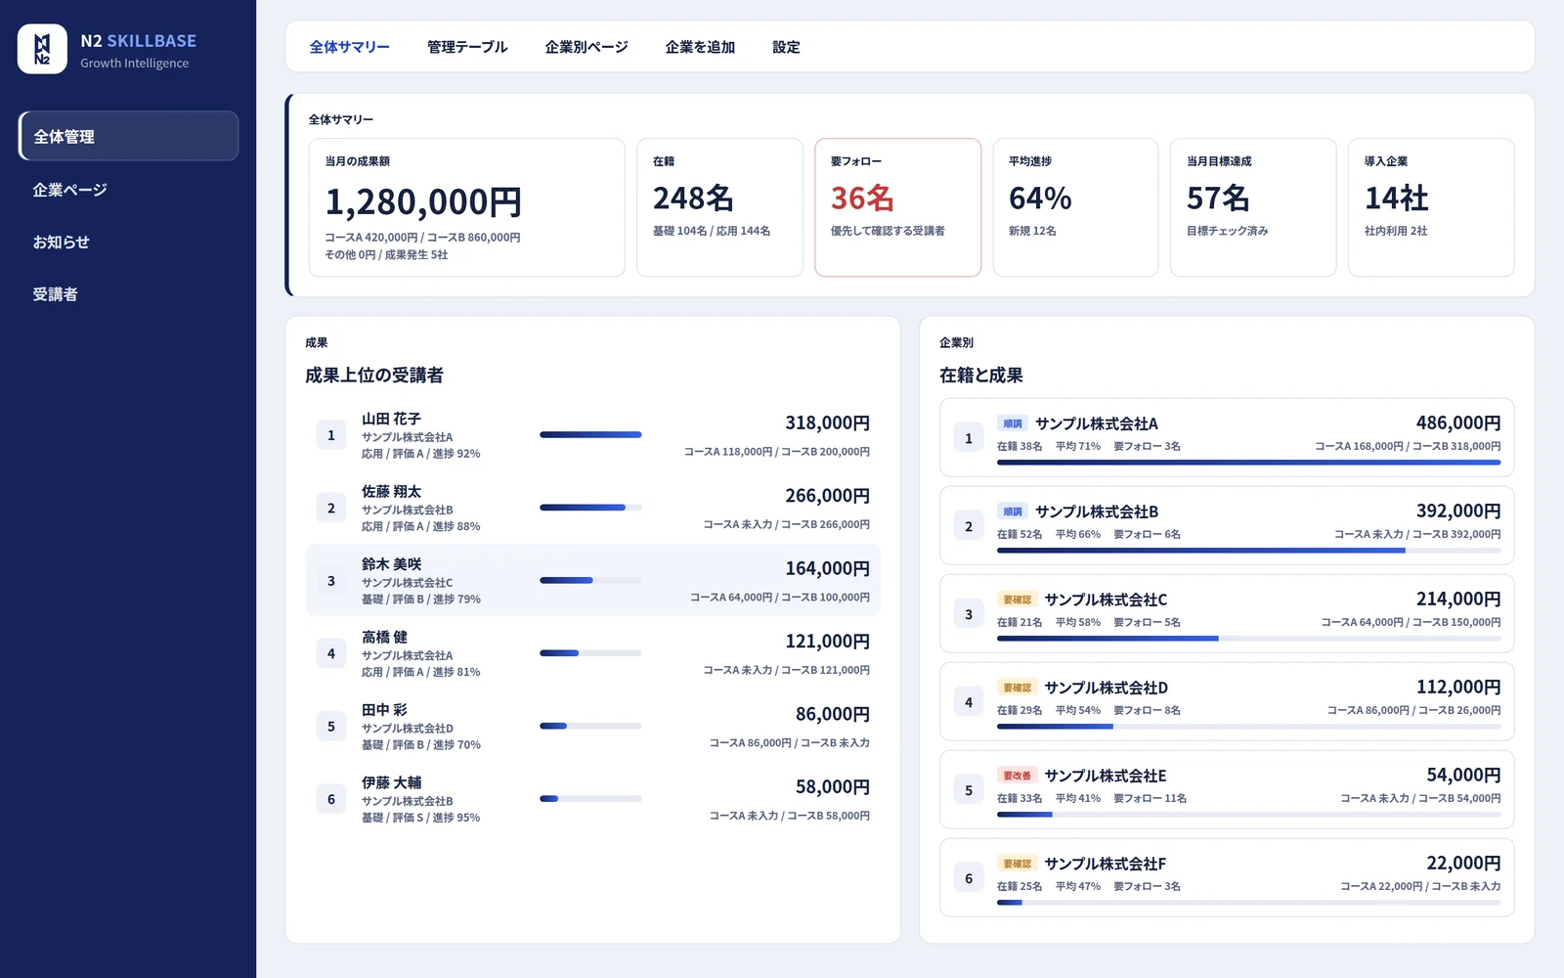Screen dimensions: 1564x978
Task: Click the 当月の成果額 summary card
Action: tap(466, 207)
